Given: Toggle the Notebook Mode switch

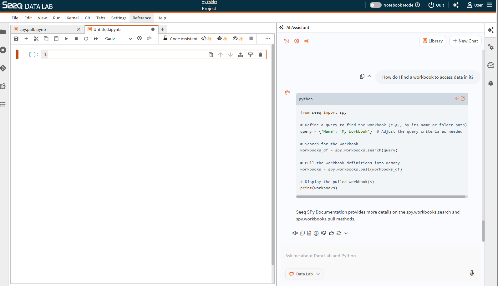Looking at the screenshot, I should (x=375, y=5).
